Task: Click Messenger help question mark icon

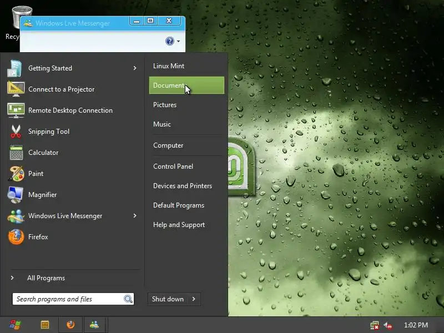Action: (170, 41)
